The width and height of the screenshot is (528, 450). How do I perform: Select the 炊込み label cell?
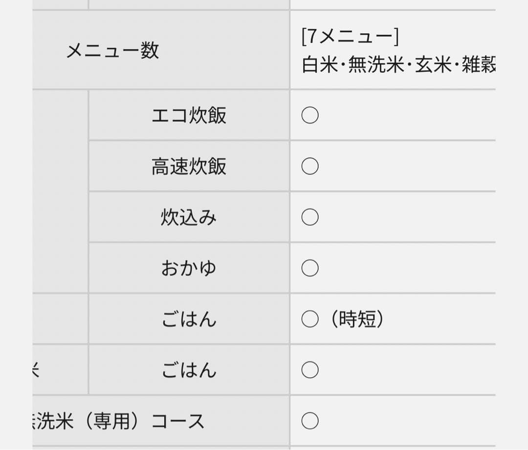(x=189, y=217)
